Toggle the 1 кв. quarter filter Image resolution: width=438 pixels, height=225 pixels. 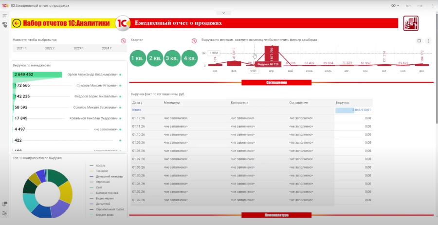[138, 58]
